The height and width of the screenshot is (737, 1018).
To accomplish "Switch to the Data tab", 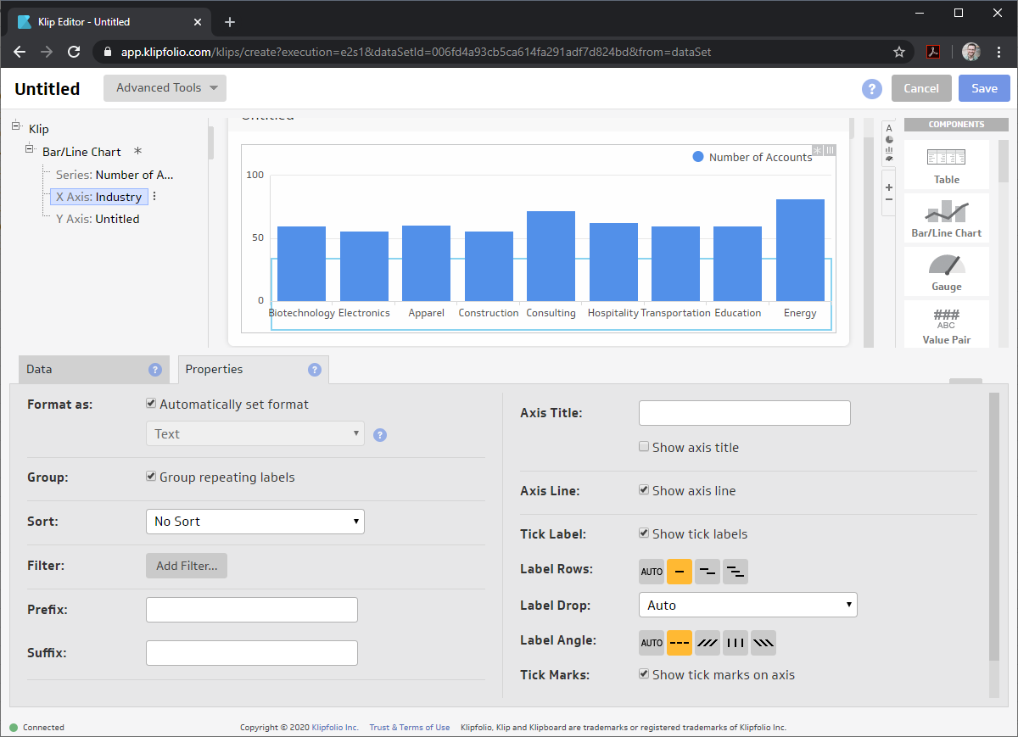I will click(92, 369).
